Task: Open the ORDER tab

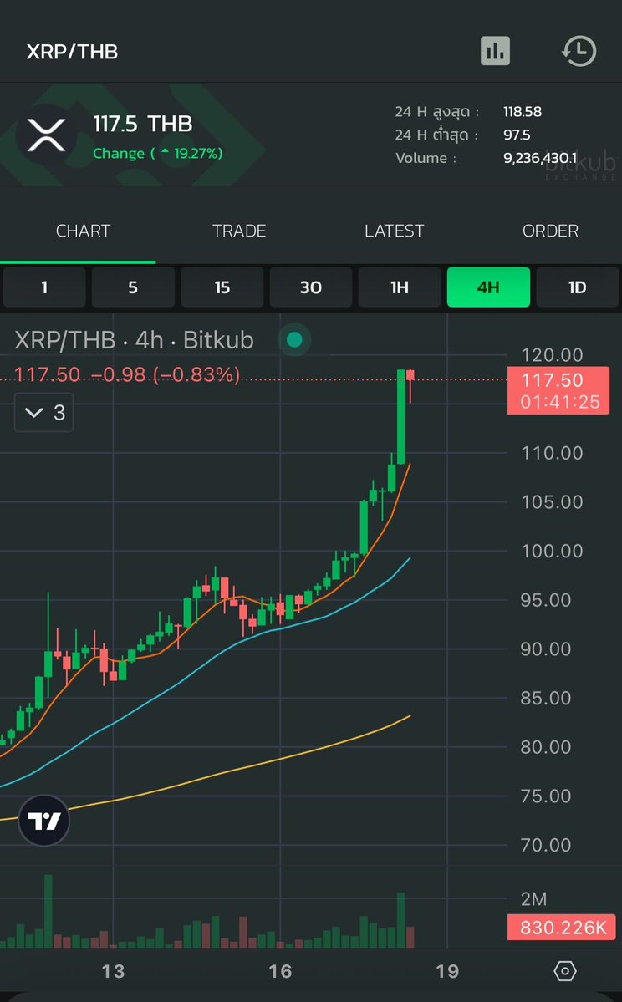Action: (550, 231)
